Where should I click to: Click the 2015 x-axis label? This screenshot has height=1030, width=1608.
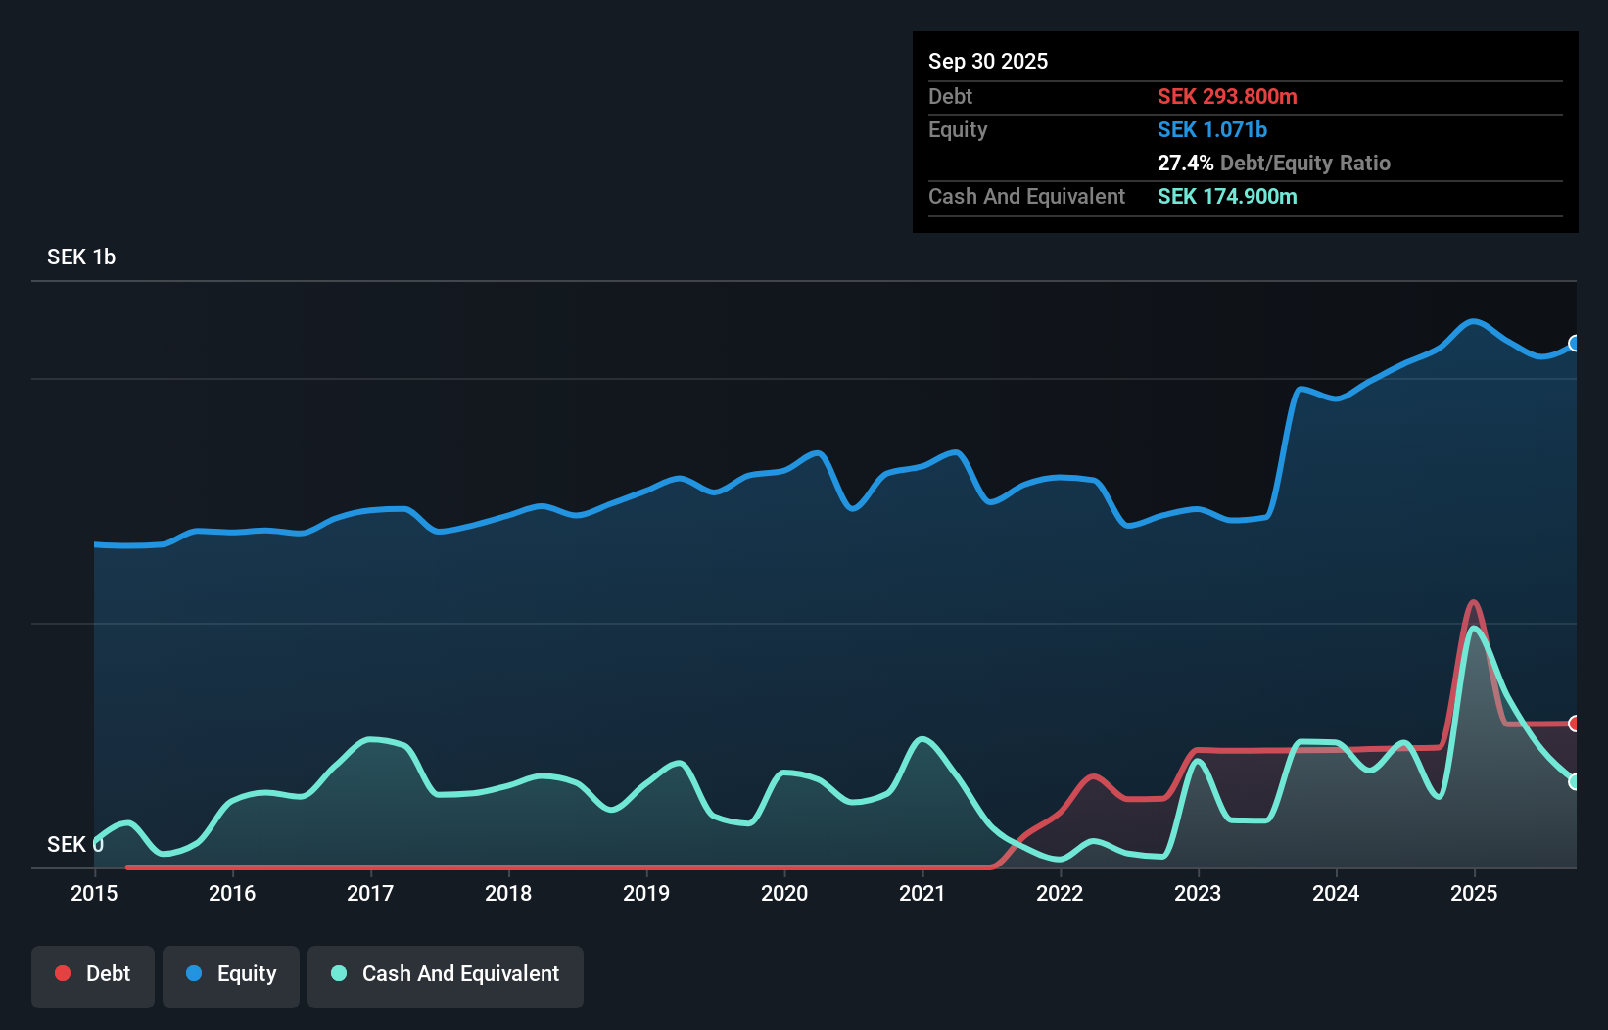pos(94,893)
